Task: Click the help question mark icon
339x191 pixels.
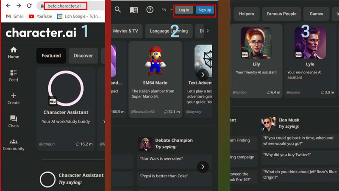Action: [150, 10]
